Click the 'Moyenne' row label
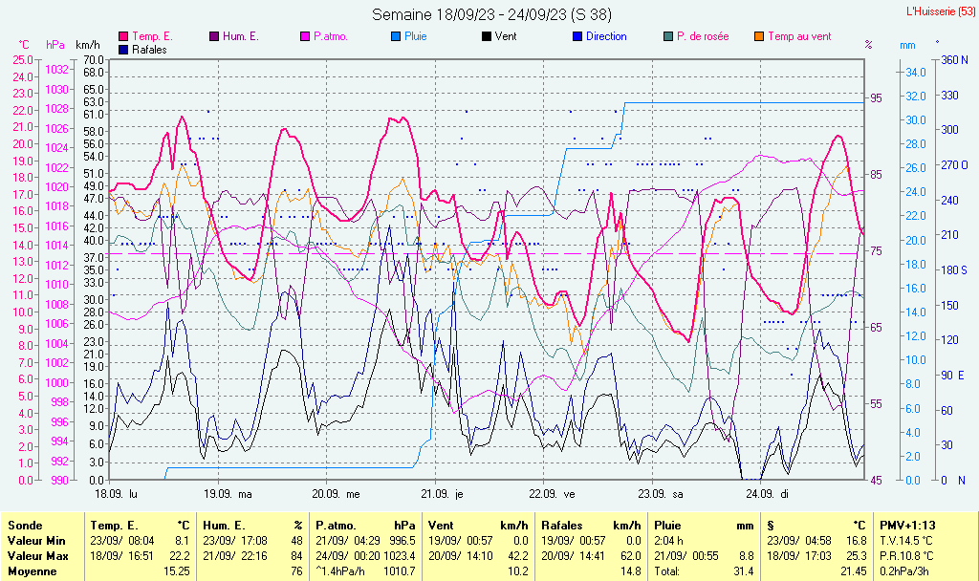Image resolution: width=979 pixels, height=581 pixels. (32, 571)
